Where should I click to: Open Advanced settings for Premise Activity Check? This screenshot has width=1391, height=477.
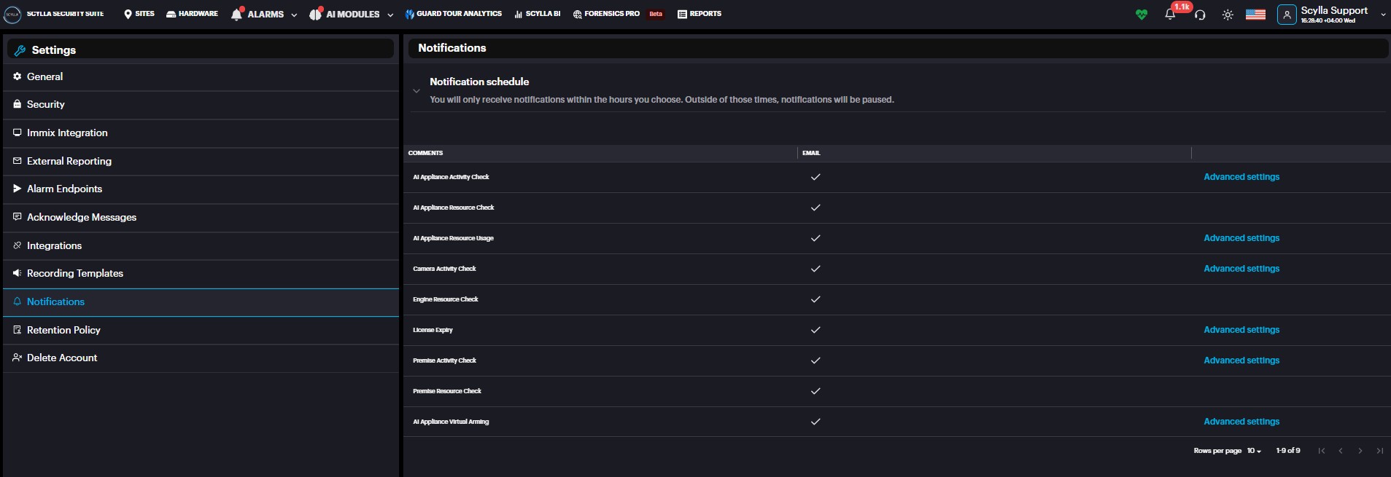1241,360
